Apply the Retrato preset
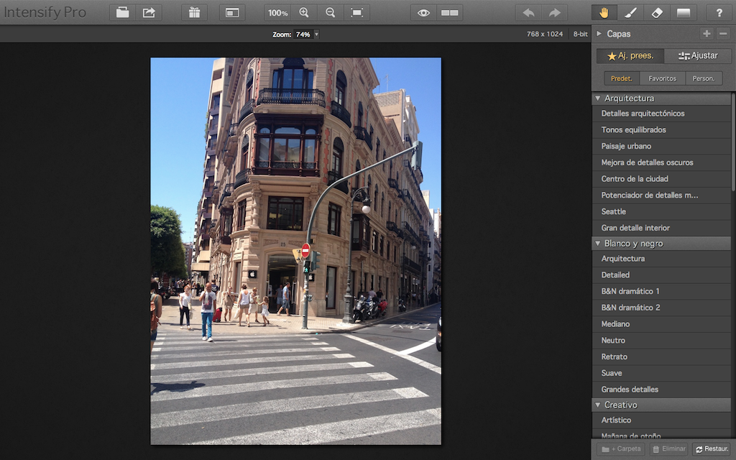Image resolution: width=736 pixels, height=460 pixels. pos(661,356)
